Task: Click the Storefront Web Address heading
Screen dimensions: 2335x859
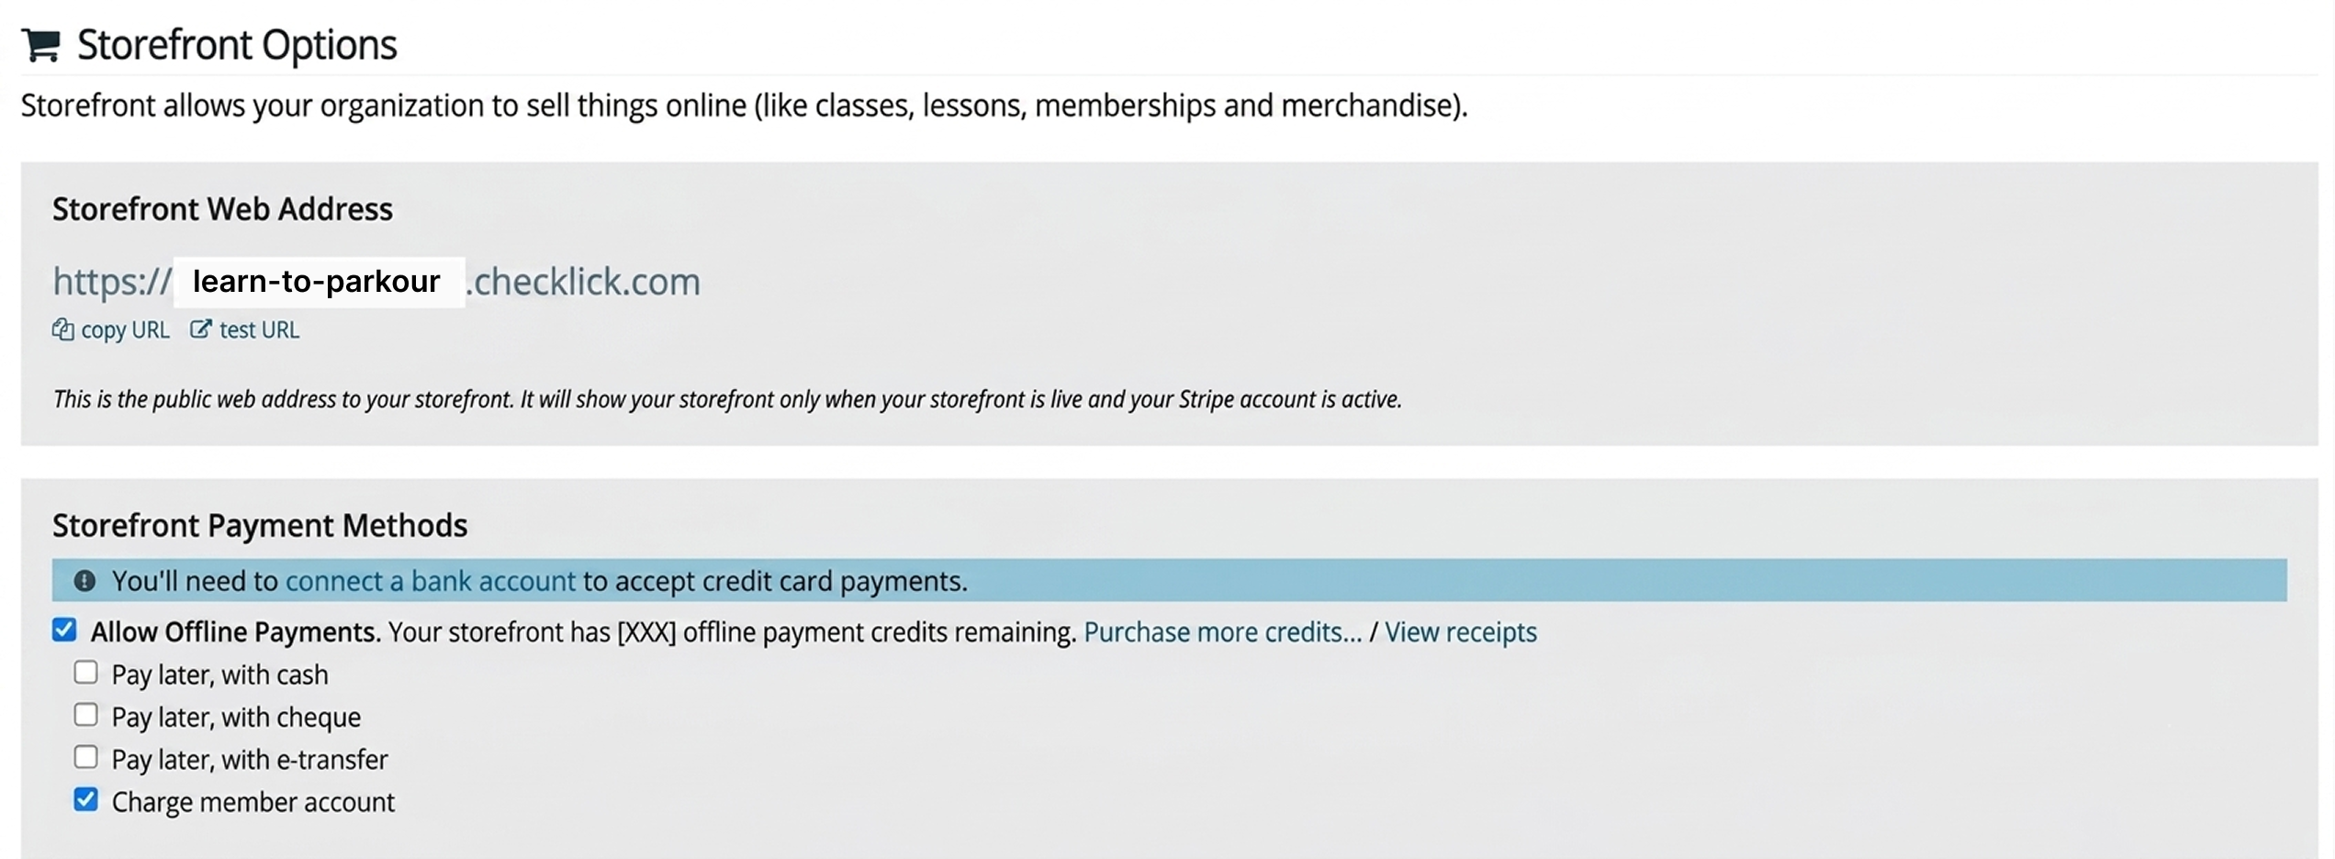Action: pos(222,209)
